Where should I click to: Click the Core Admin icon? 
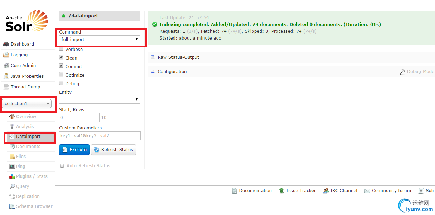pyautogui.click(x=6, y=66)
